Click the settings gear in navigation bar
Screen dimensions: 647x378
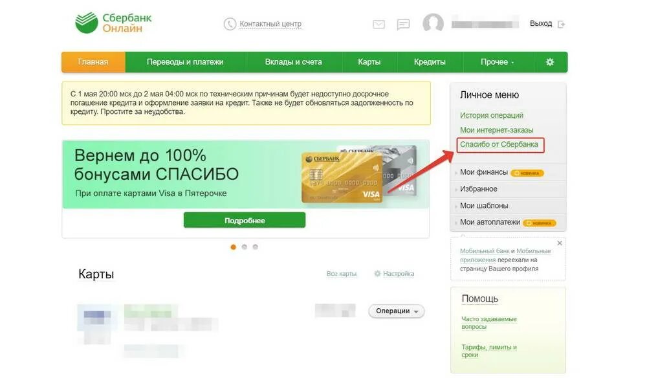click(549, 62)
